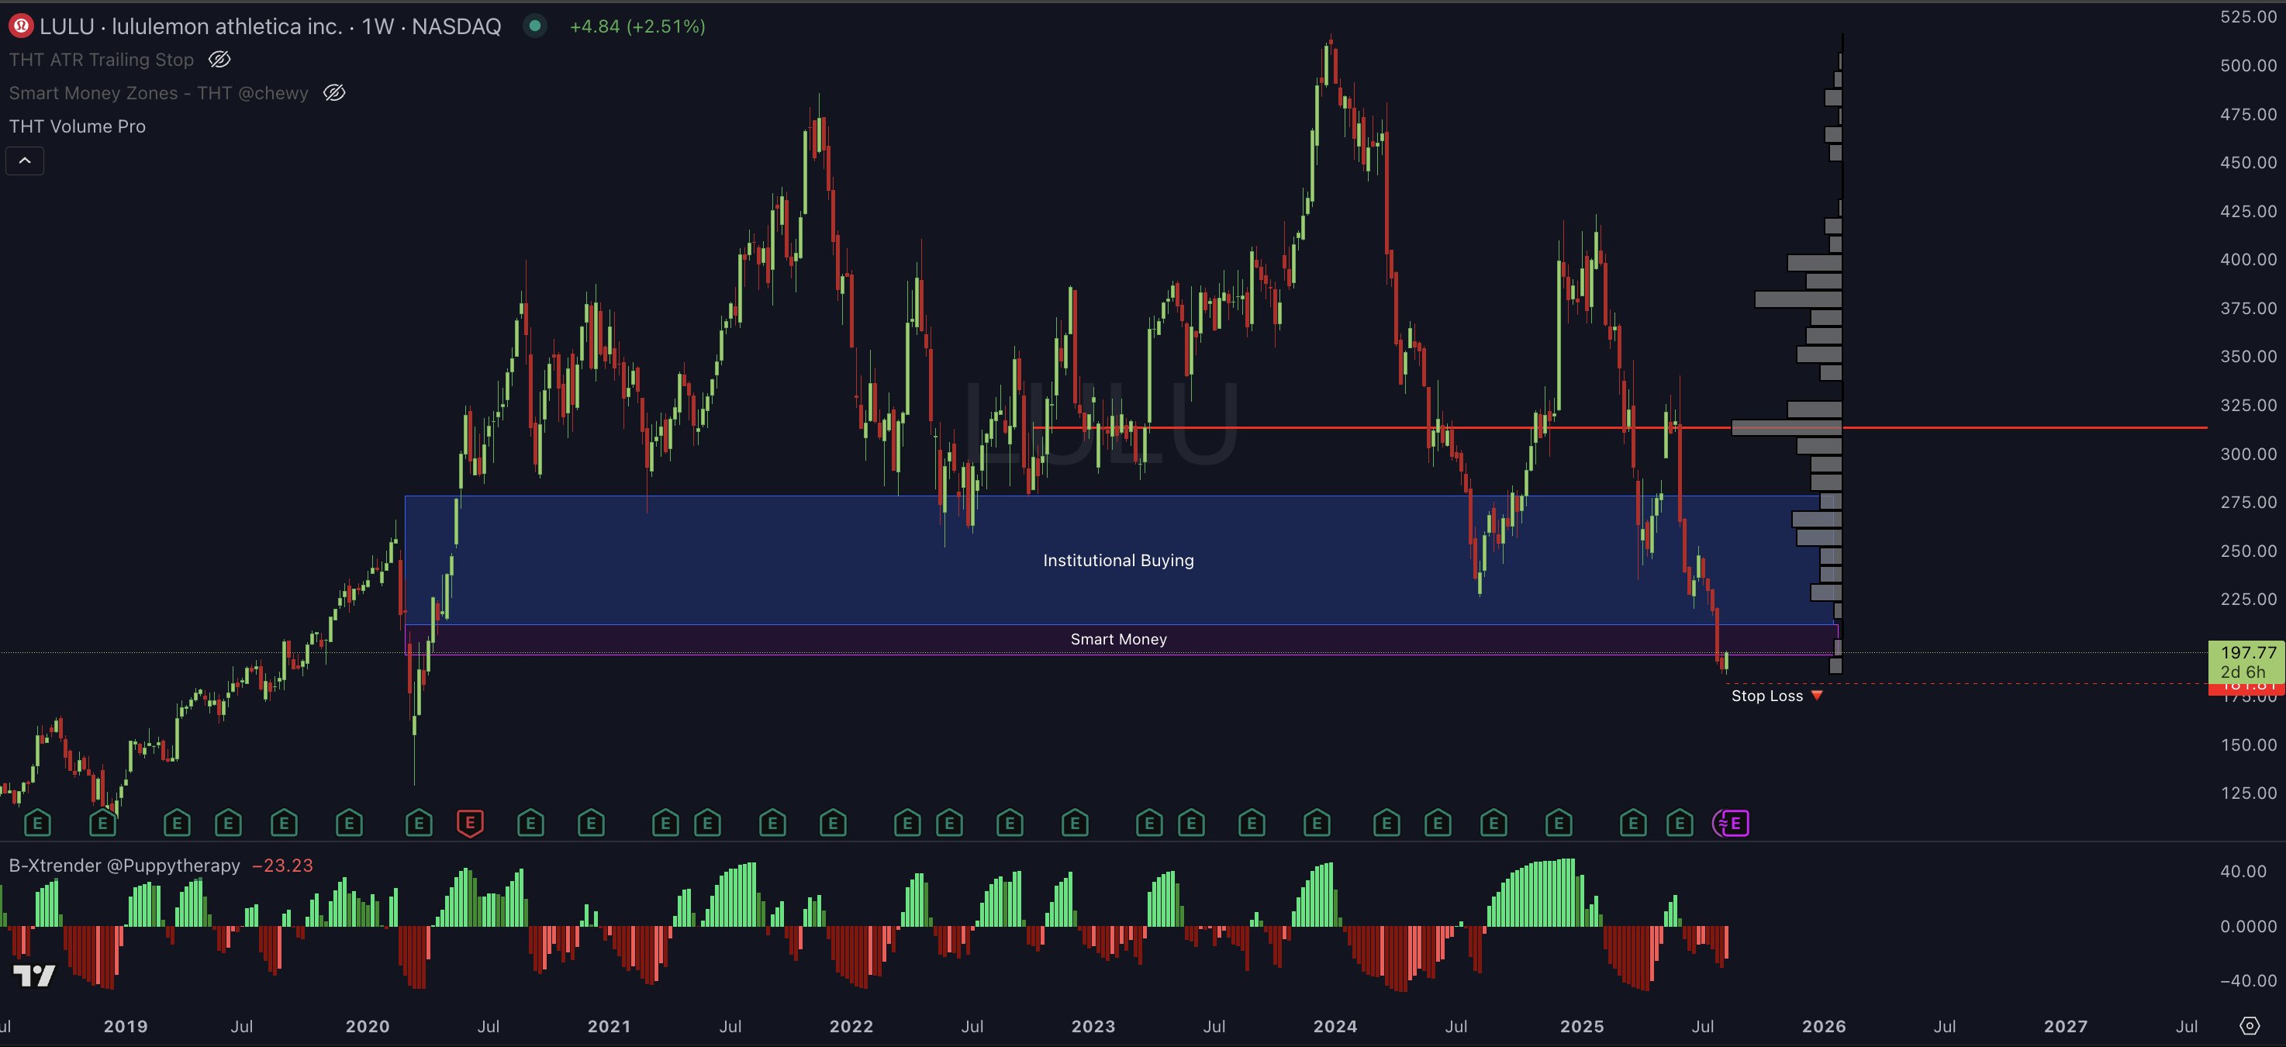Select the B-Xtrender @Puppytherapy indicator label
The image size is (2286, 1047).
tap(124, 865)
